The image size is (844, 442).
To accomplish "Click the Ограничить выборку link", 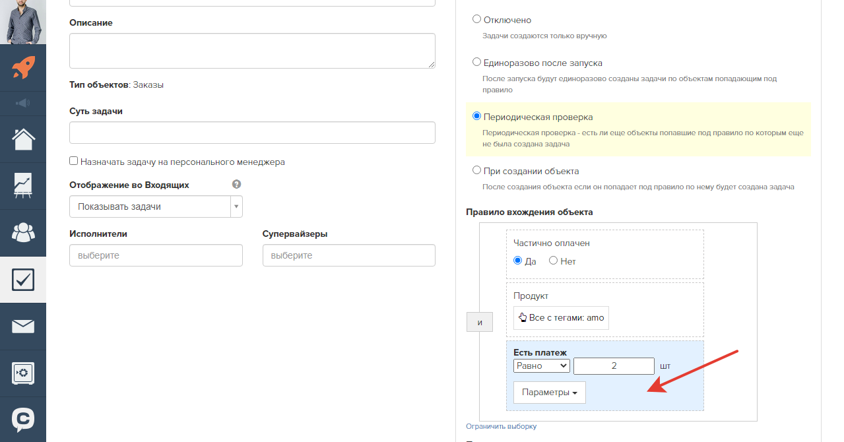I will coord(501,426).
